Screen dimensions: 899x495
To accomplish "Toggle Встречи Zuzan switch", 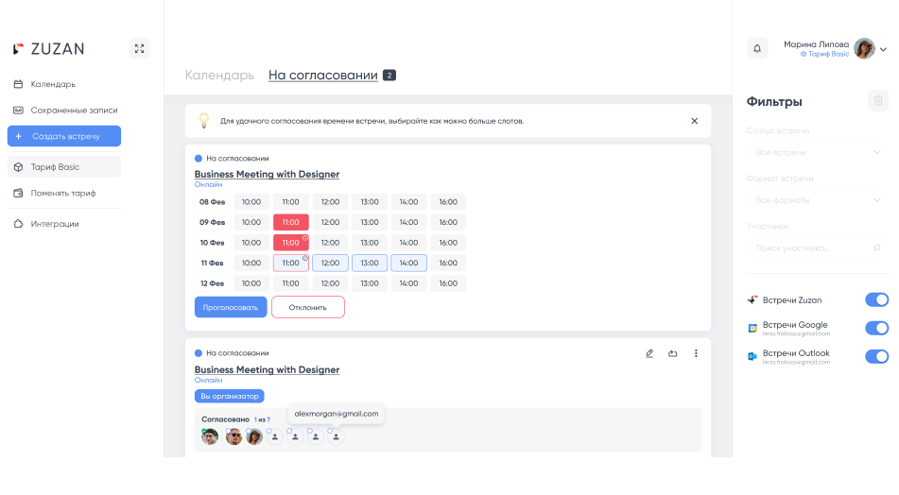I will 876,299.
